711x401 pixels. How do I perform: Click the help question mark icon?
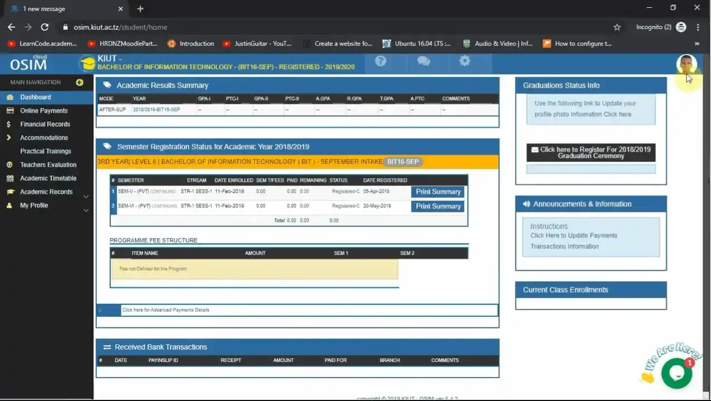click(x=381, y=62)
